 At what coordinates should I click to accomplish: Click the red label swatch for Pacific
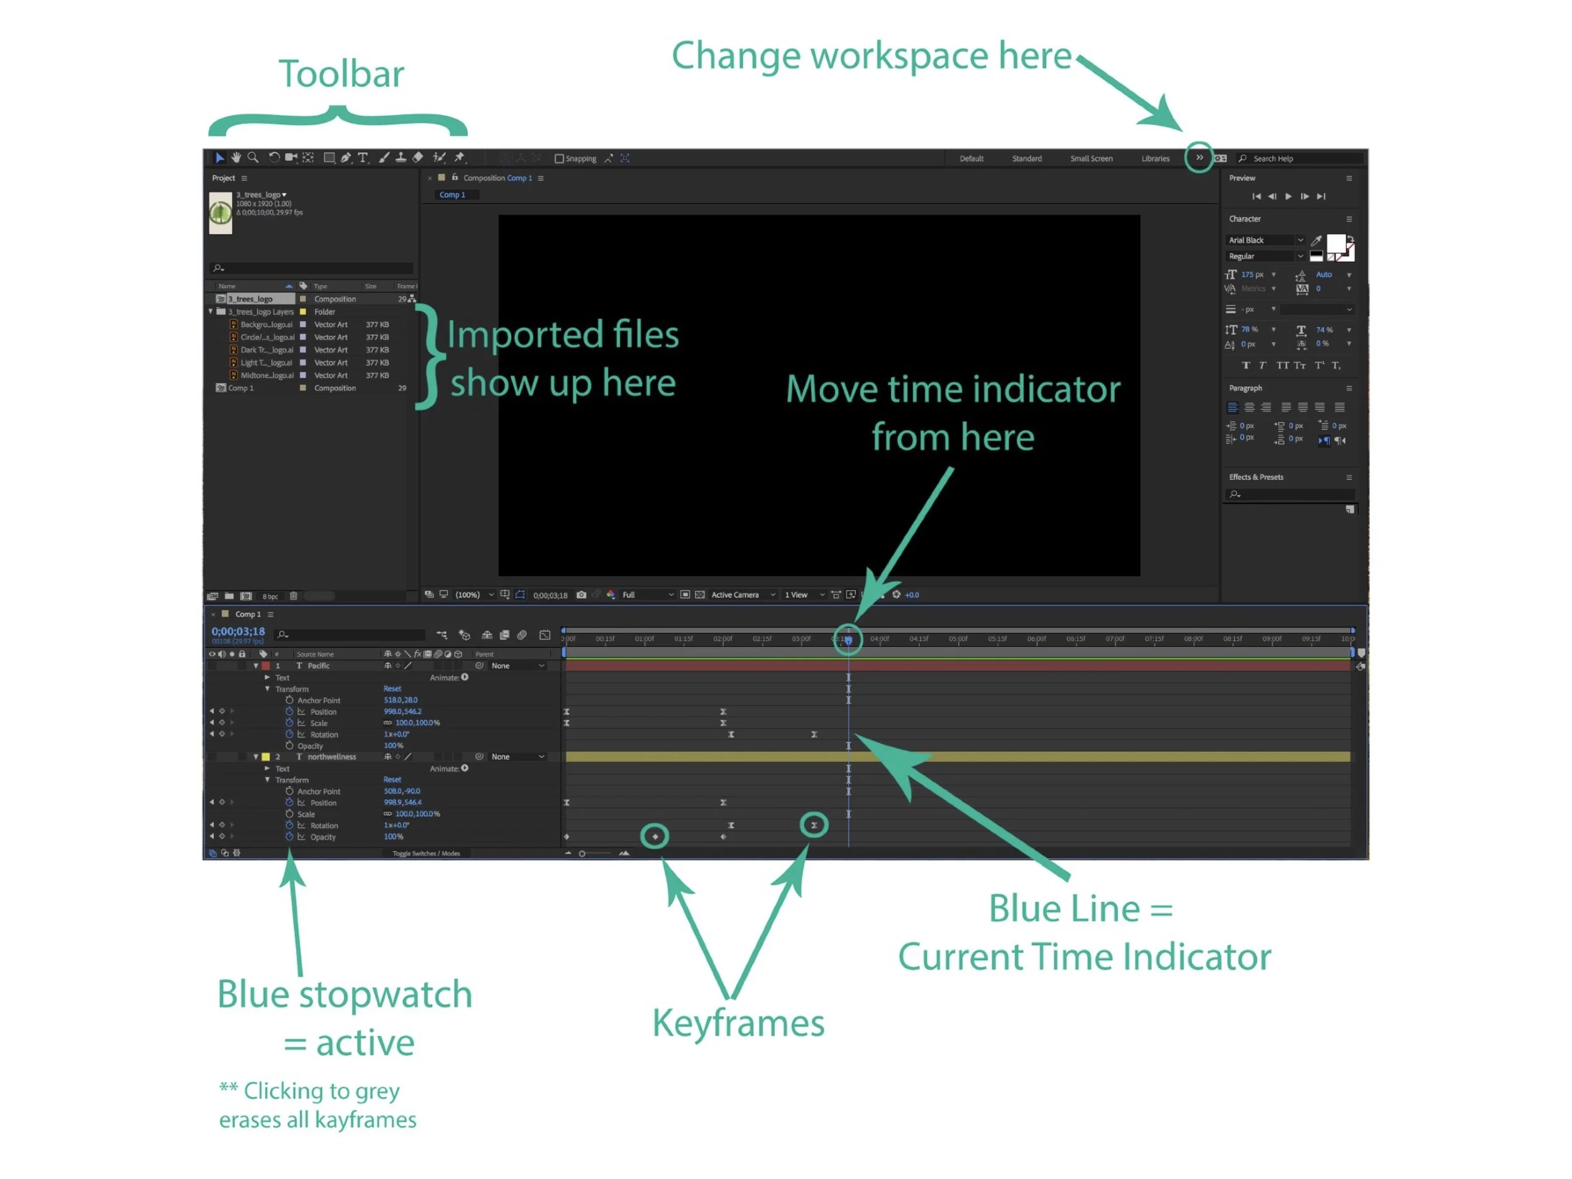266,666
